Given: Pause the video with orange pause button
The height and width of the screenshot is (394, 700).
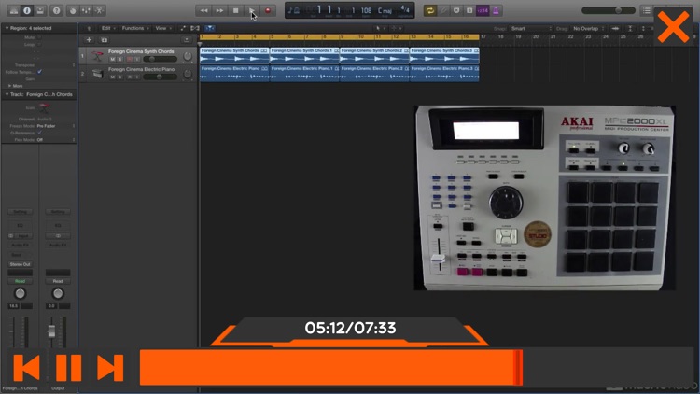Looking at the screenshot, I should [69, 368].
